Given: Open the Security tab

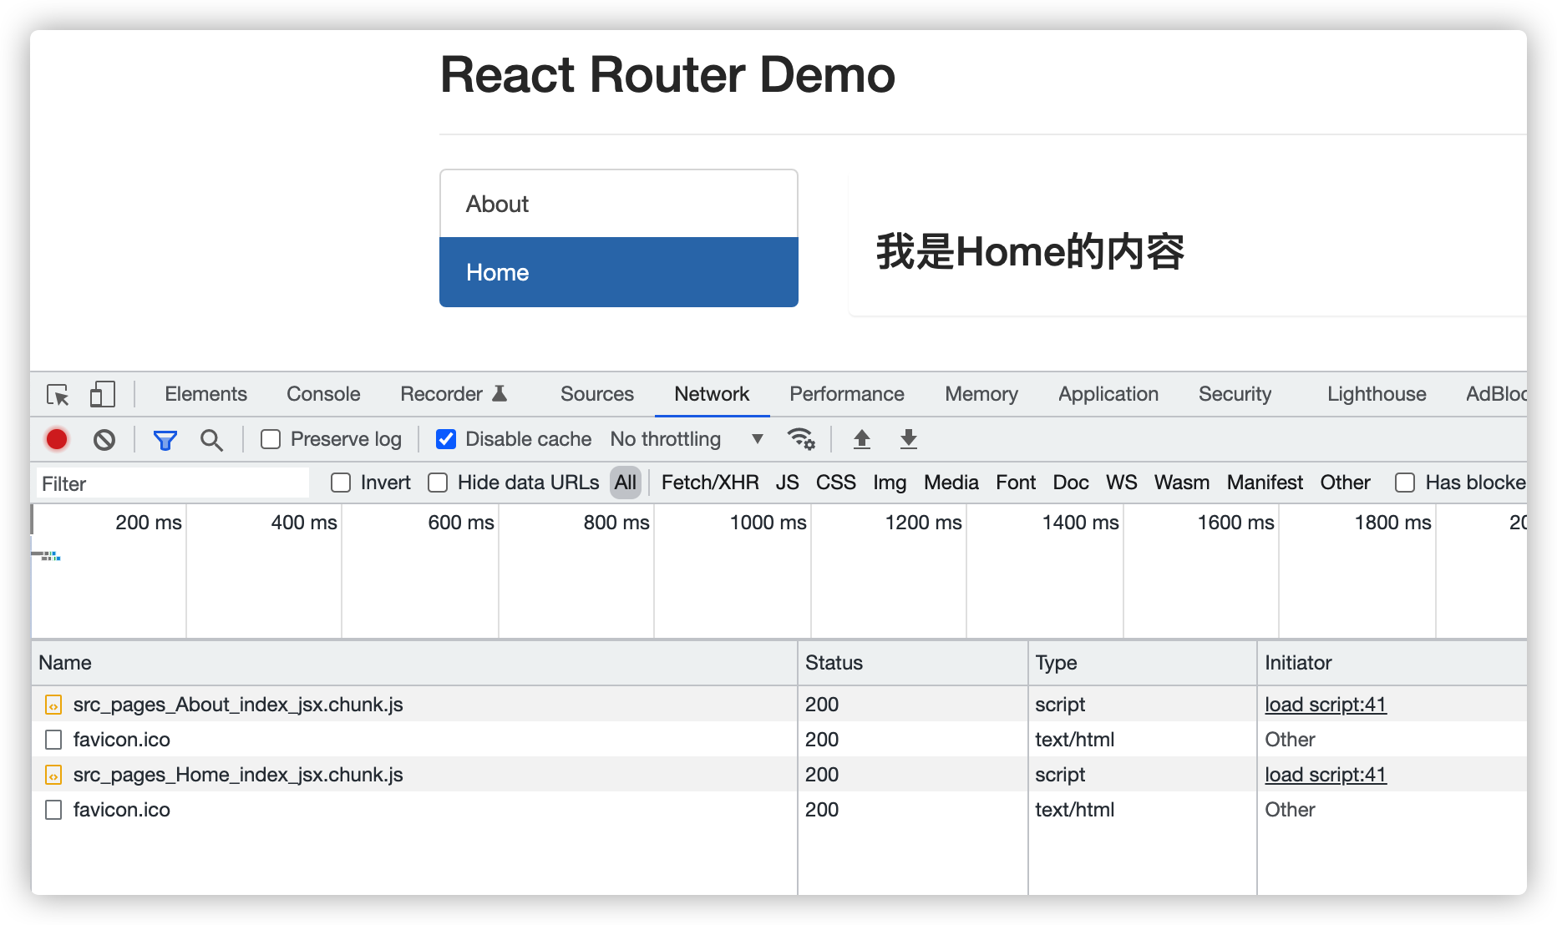Looking at the screenshot, I should tap(1235, 394).
